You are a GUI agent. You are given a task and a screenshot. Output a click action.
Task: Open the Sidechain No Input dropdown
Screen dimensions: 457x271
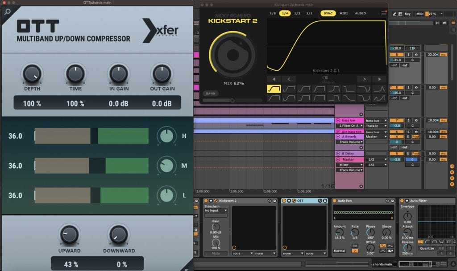click(216, 210)
